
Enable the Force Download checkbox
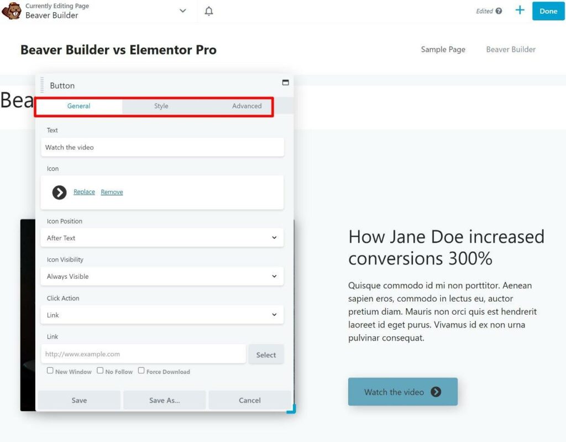[141, 371]
